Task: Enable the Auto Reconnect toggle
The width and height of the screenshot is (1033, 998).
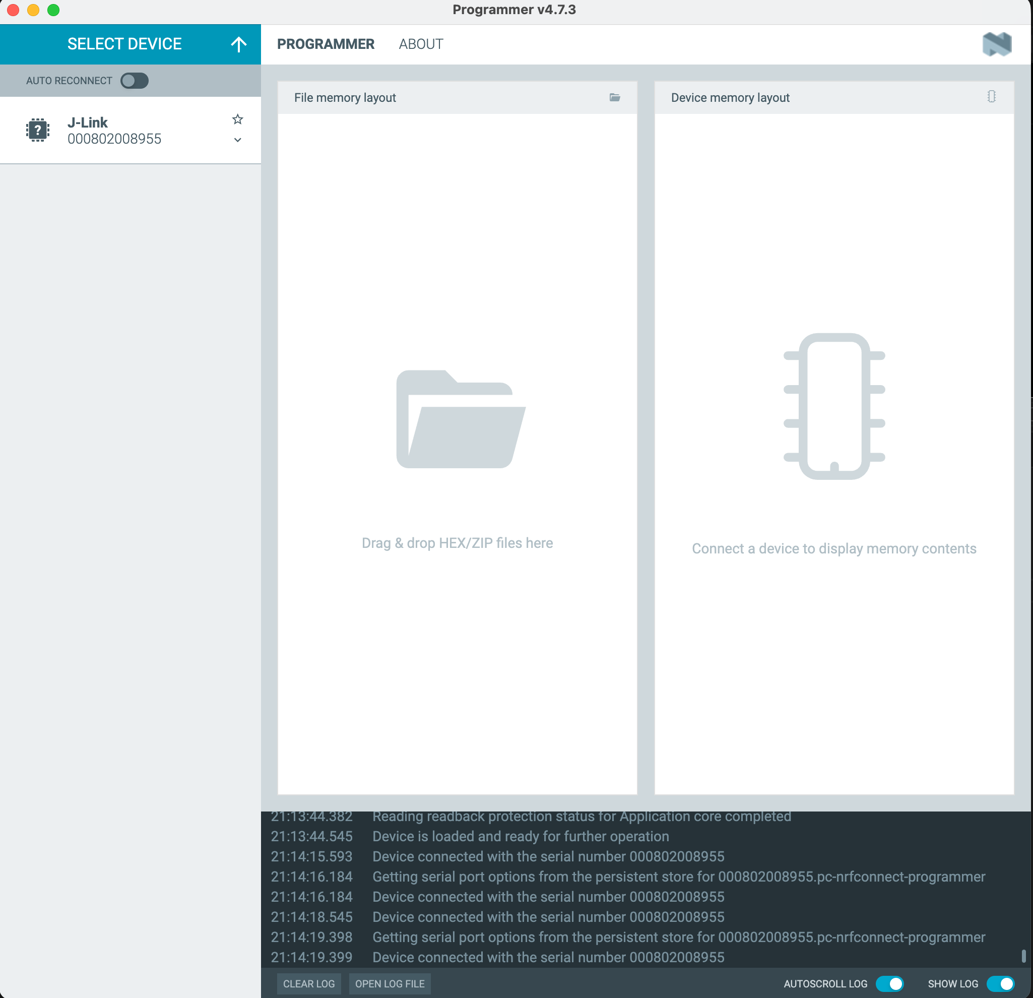Action: tap(135, 81)
